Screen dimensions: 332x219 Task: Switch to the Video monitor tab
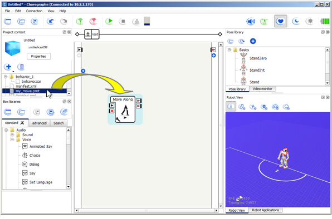pos(262,89)
